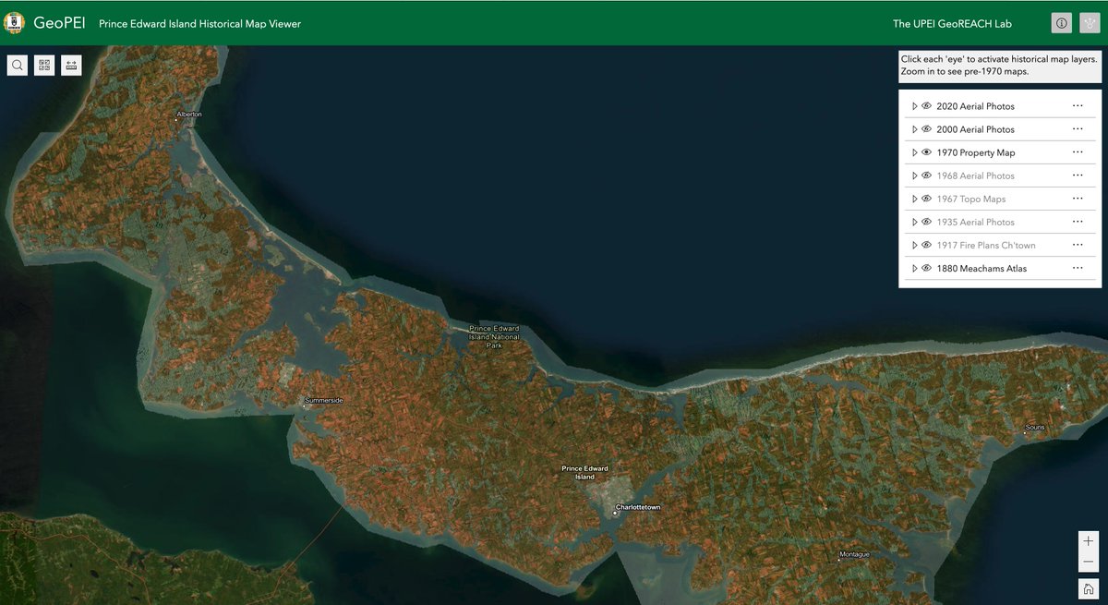This screenshot has height=605, width=1108.
Task: Open options menu for 1917 Fire Plans
Action: click(x=1078, y=245)
